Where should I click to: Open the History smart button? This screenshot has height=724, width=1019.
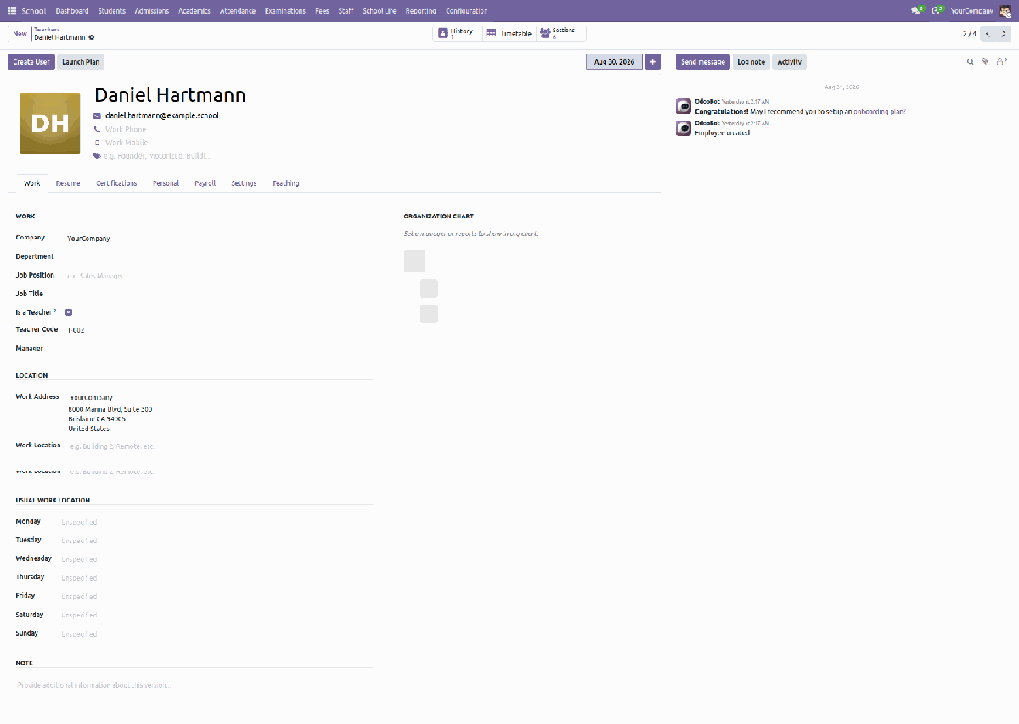pos(458,33)
